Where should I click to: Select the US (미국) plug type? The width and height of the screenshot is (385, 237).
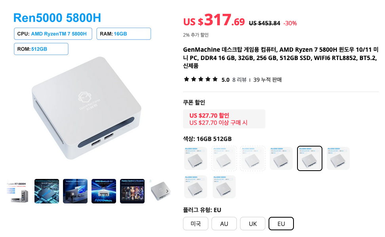click(196, 224)
